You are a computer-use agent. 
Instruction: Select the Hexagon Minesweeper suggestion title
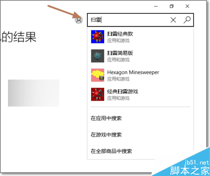(133, 72)
